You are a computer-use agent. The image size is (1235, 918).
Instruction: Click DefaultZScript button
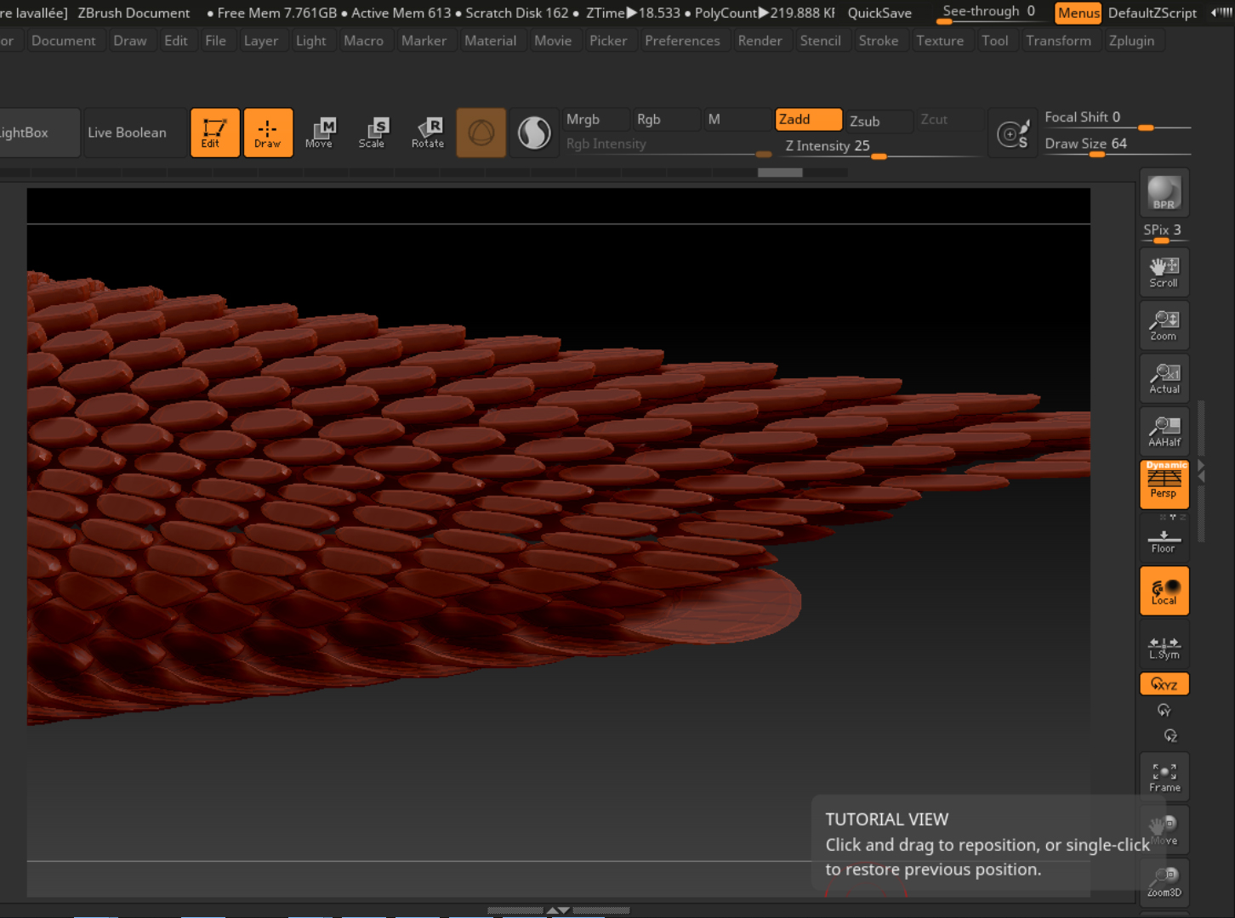[x=1152, y=13]
